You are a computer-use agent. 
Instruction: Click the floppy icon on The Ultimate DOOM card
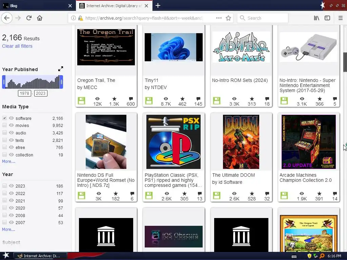pos(217,195)
